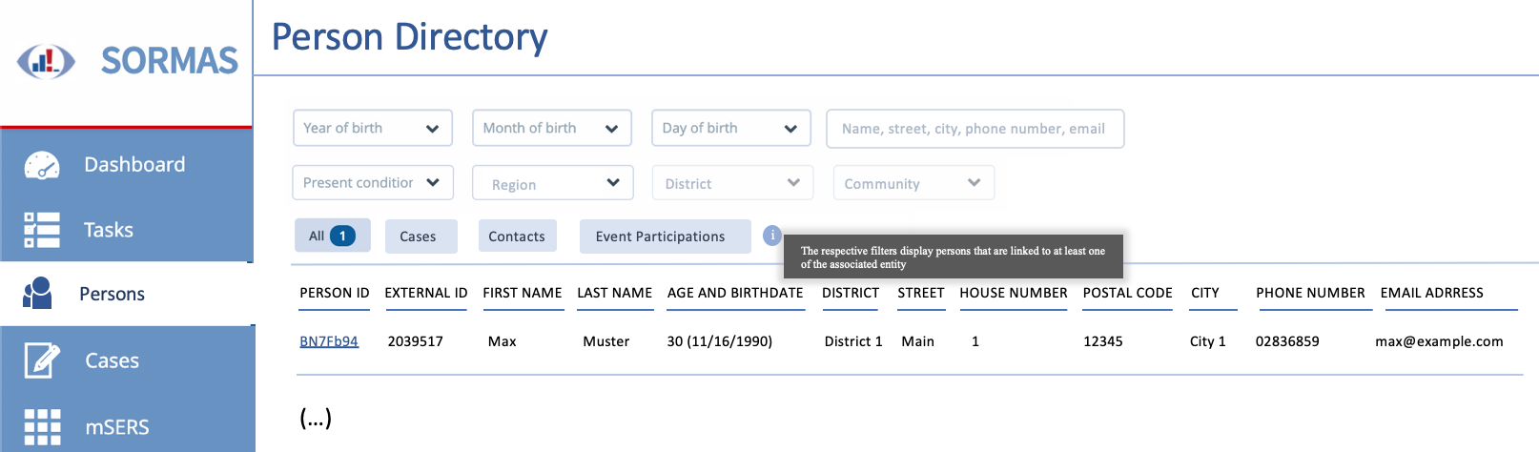The image size is (1539, 452).
Task: Select a Region from the dropdown
Action: (552, 183)
